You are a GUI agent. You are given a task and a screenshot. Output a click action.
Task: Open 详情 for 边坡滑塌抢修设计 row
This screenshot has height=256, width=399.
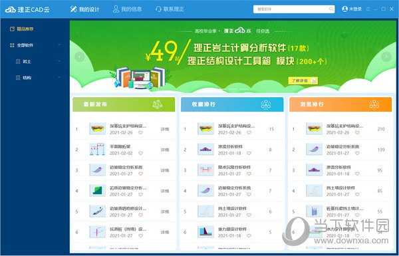click(x=165, y=211)
